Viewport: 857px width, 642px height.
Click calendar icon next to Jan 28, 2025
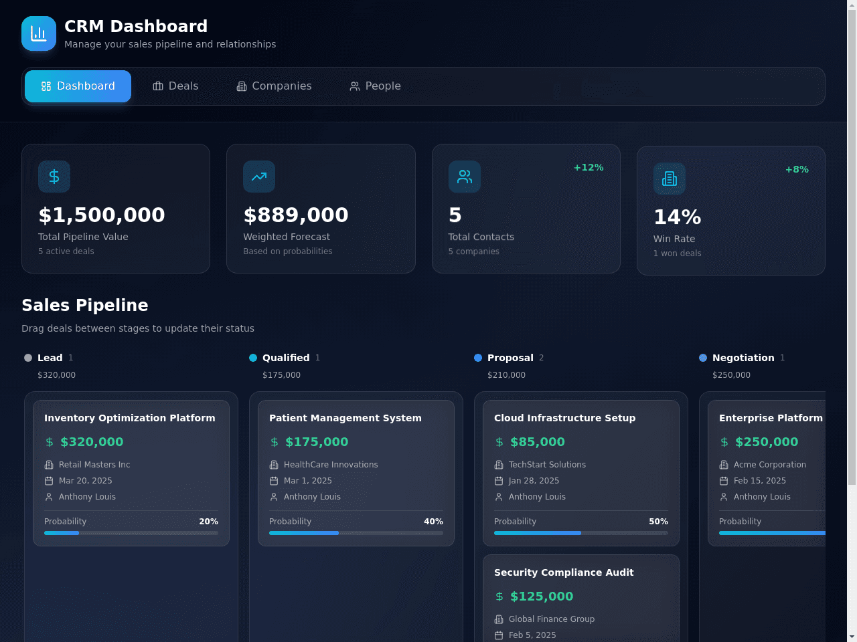499,481
